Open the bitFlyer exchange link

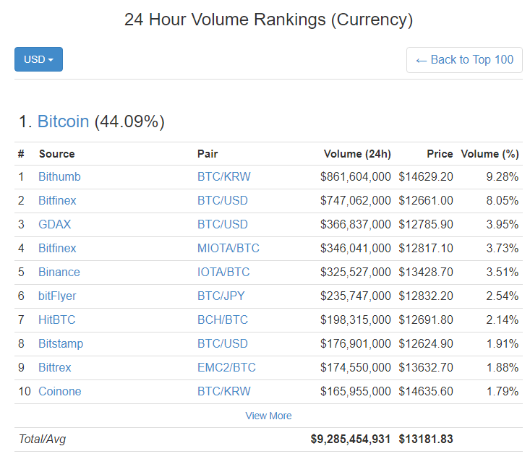[x=57, y=296]
